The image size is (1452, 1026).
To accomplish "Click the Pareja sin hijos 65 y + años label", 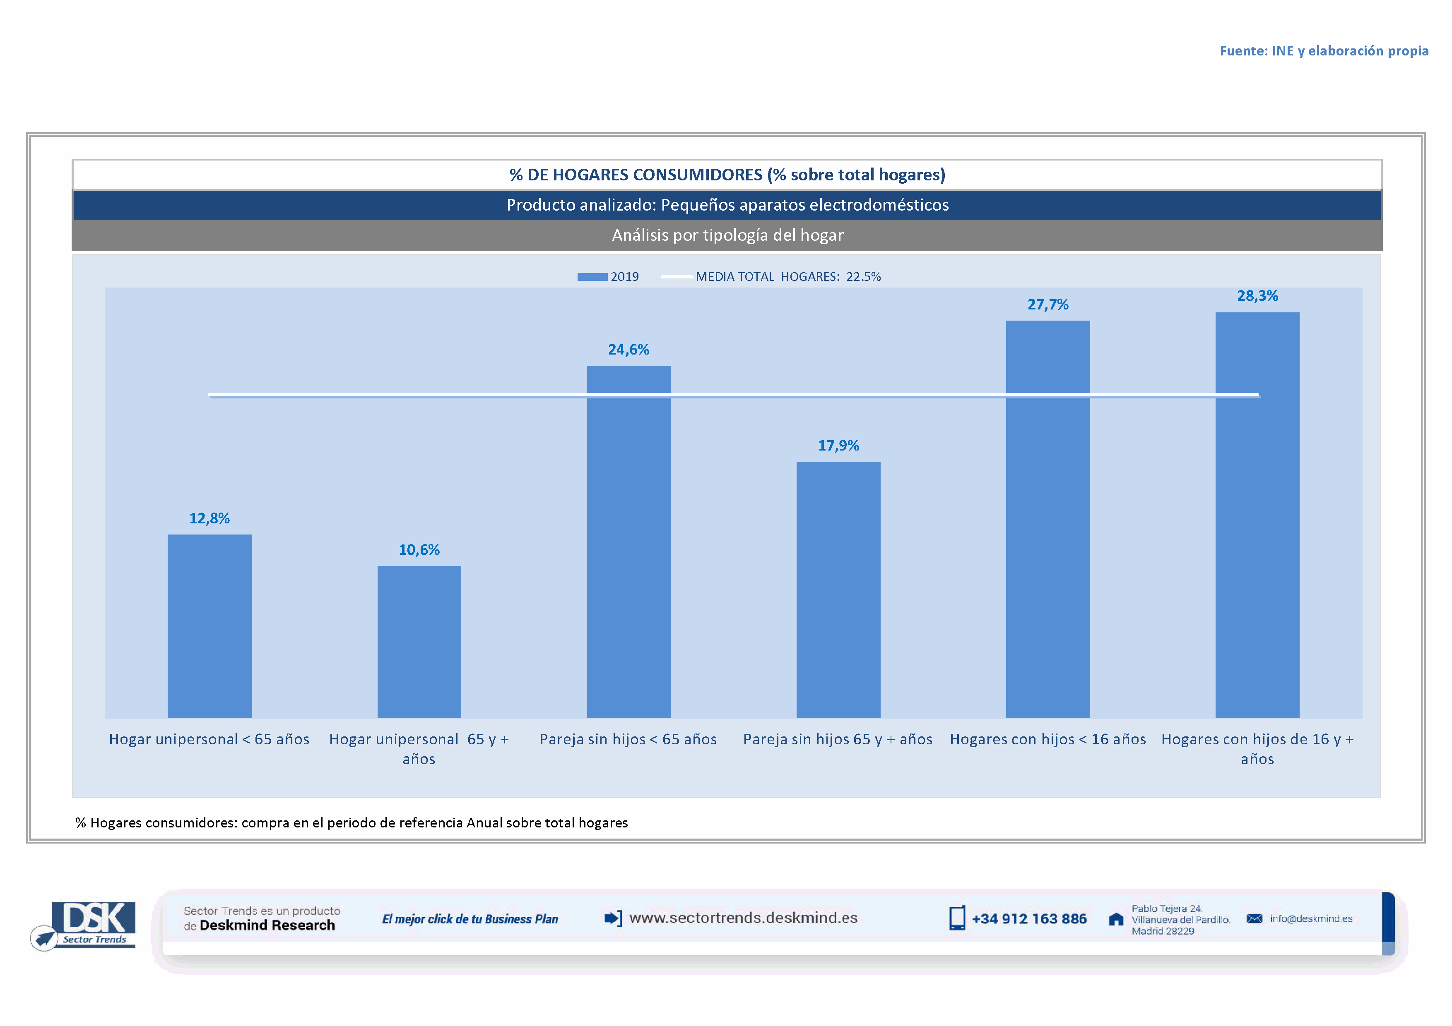I will click(837, 739).
